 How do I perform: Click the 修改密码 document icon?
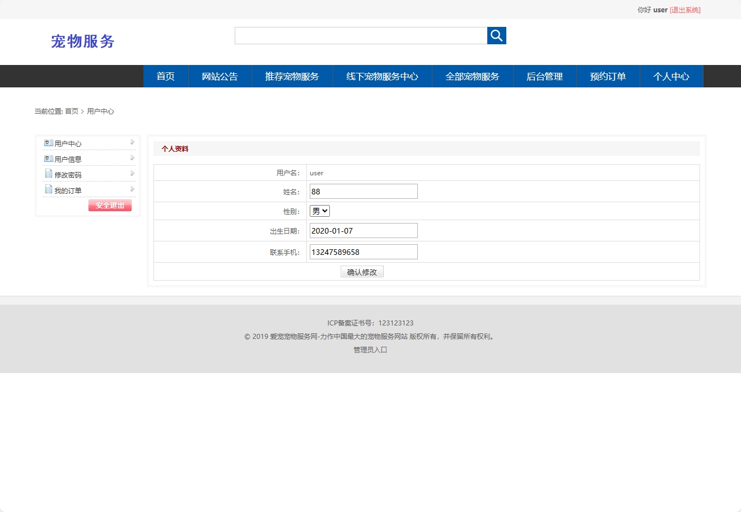point(48,174)
